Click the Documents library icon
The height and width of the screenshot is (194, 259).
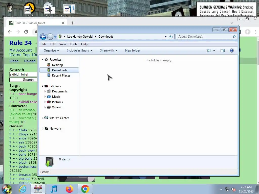pyautogui.click(x=49, y=91)
